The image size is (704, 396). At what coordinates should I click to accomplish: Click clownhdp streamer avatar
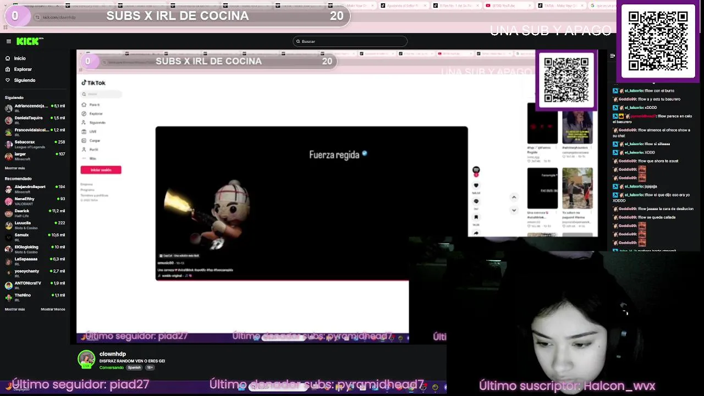click(86, 359)
